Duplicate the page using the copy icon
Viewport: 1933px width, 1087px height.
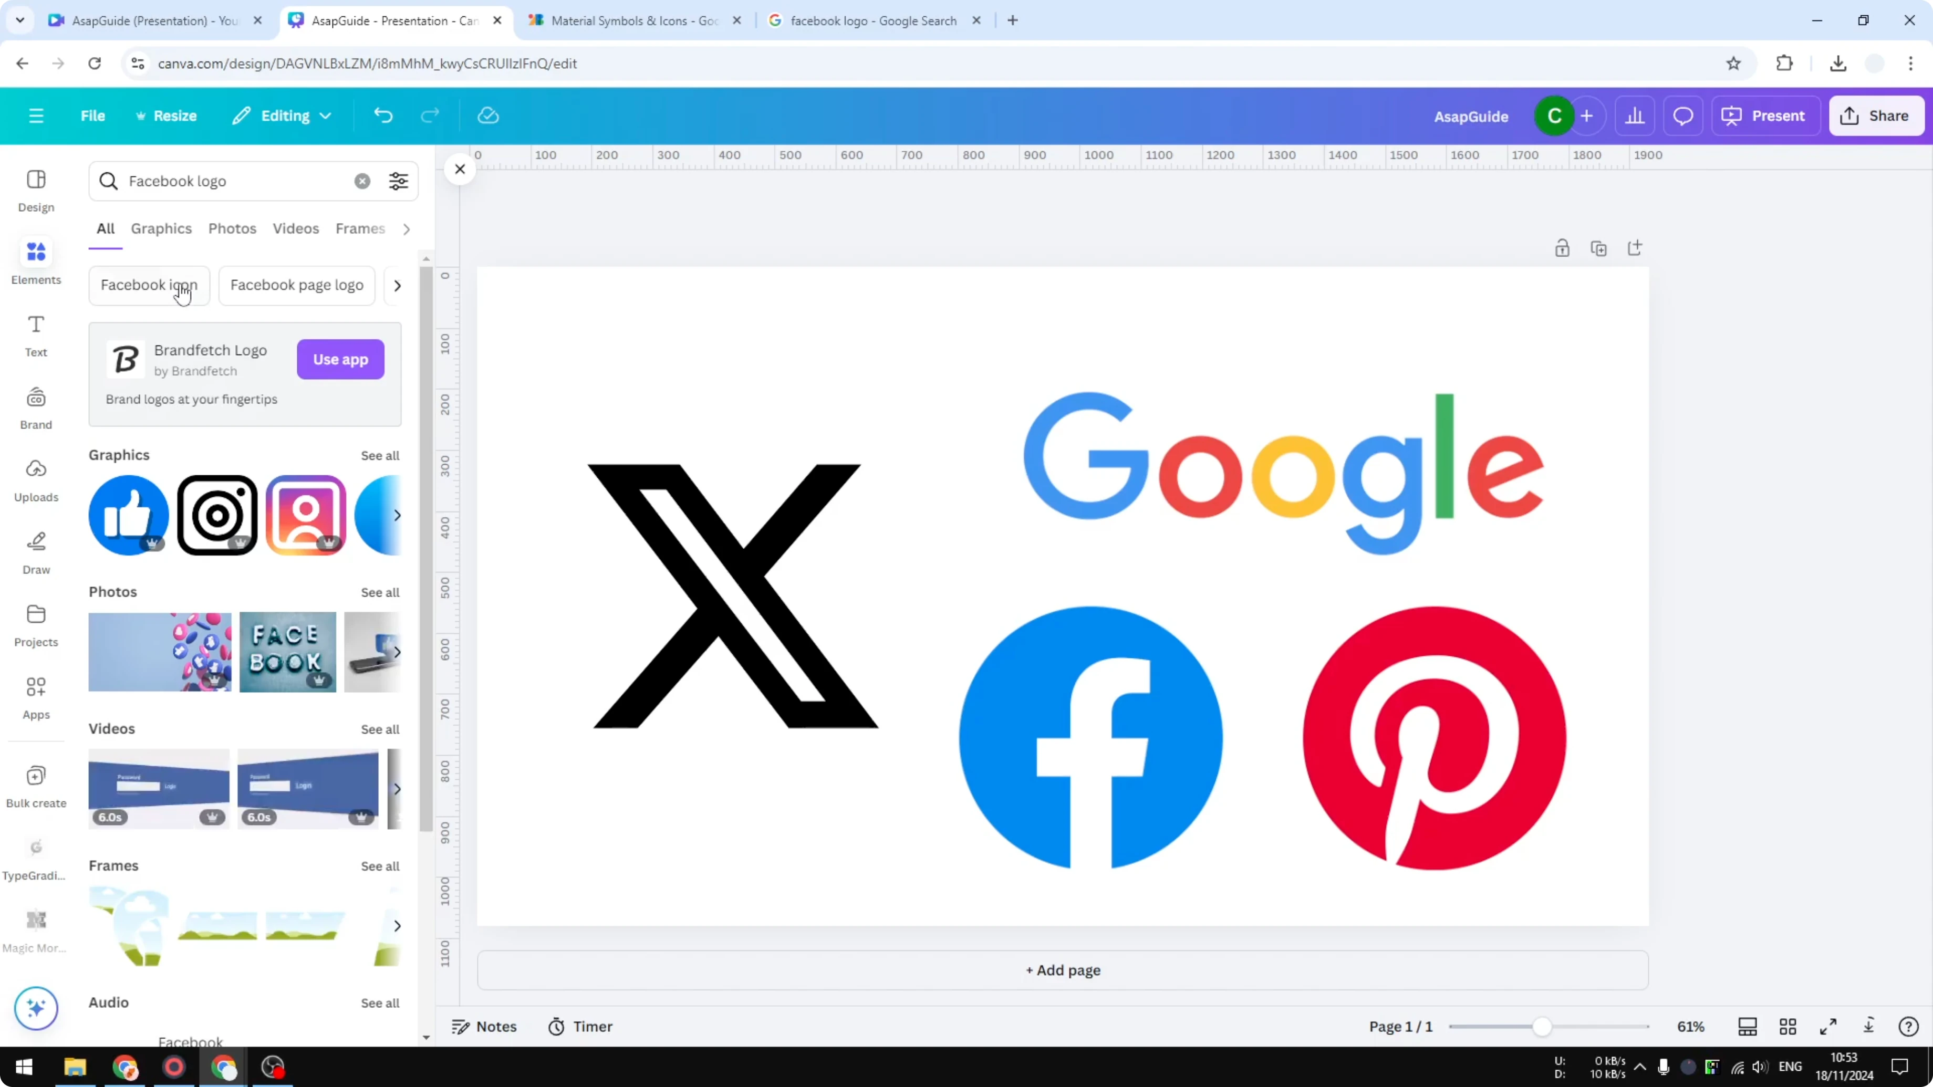point(1599,247)
